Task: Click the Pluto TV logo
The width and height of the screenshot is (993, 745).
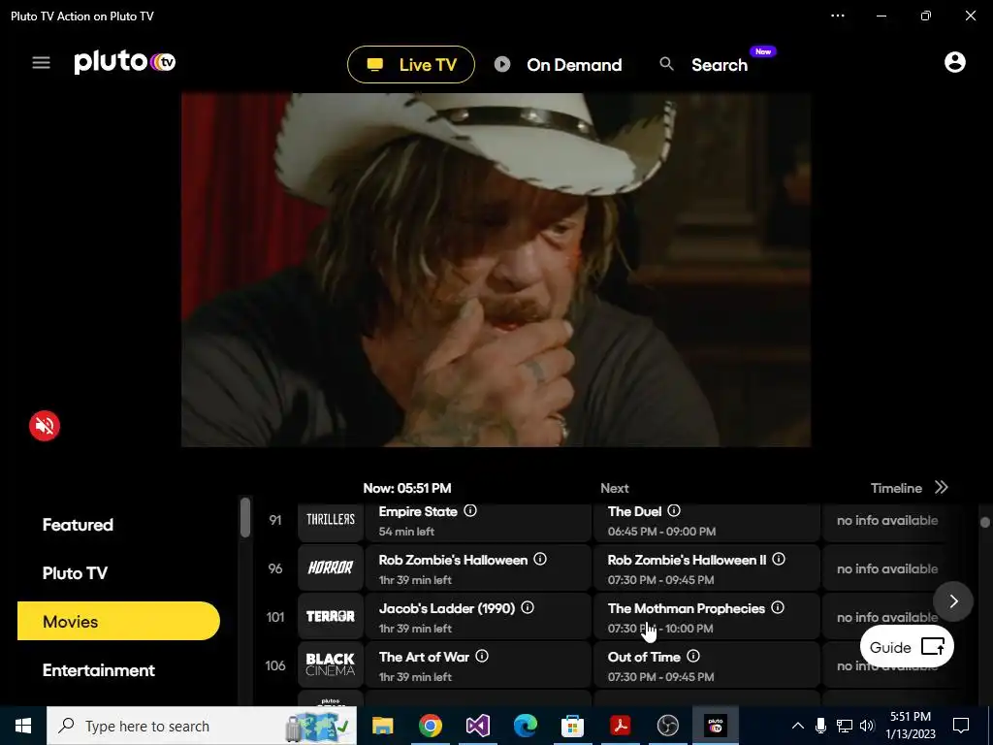Action: [x=125, y=61]
